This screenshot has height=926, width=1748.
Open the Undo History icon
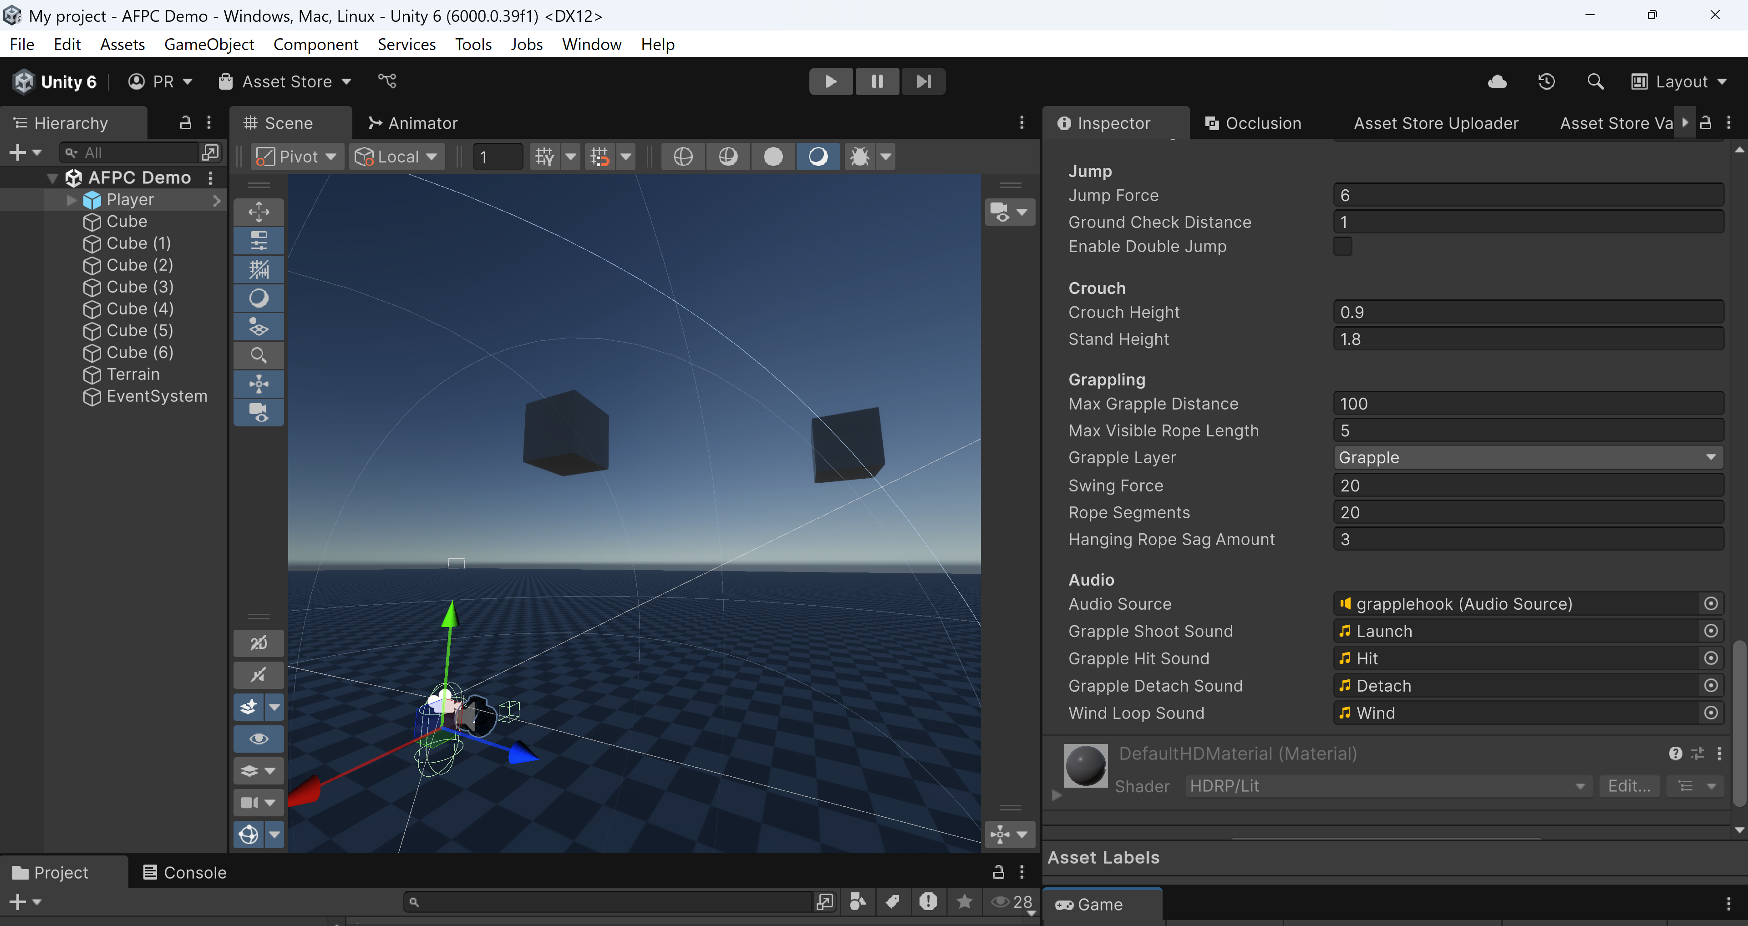[x=1546, y=81]
